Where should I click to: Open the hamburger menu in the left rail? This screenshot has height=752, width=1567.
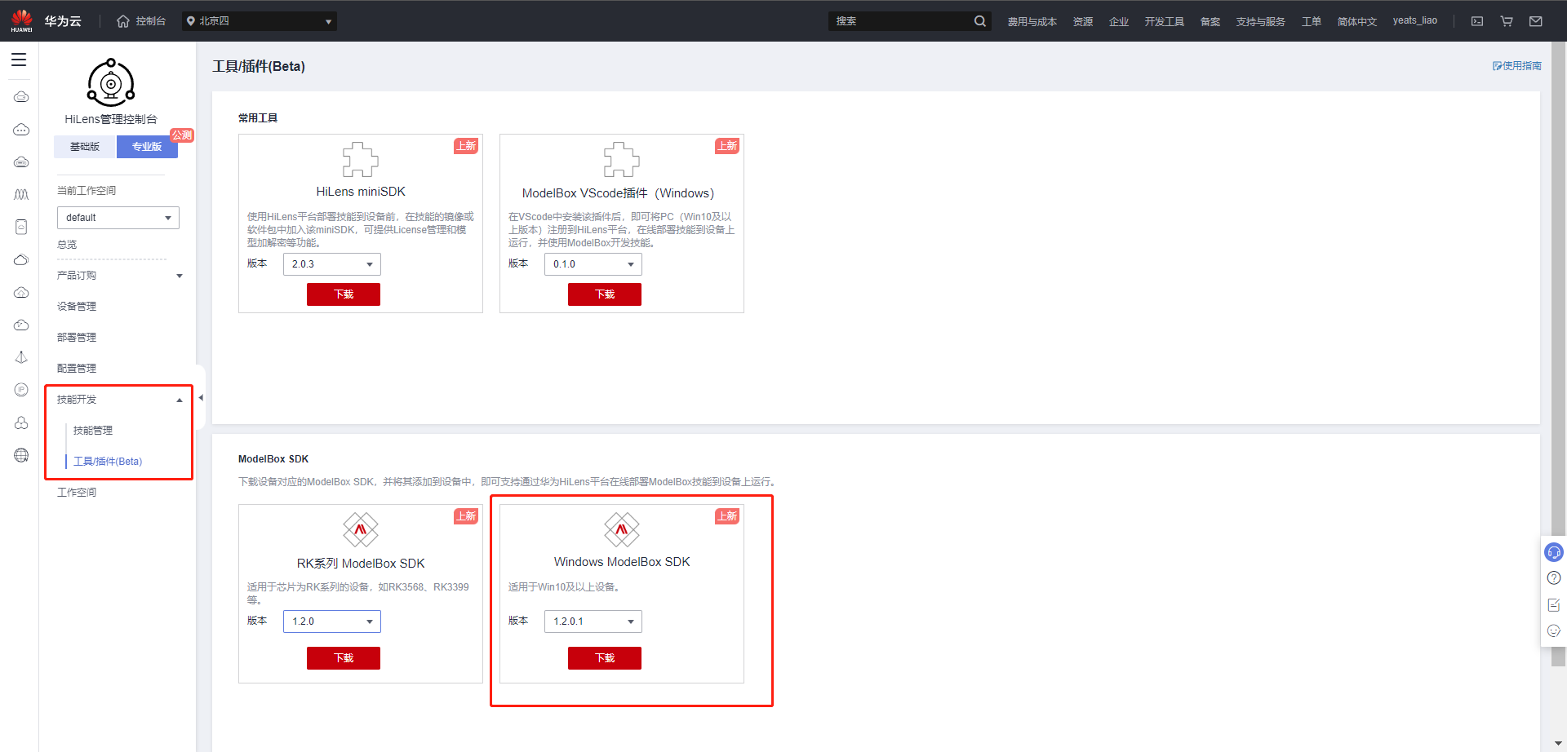[x=19, y=60]
